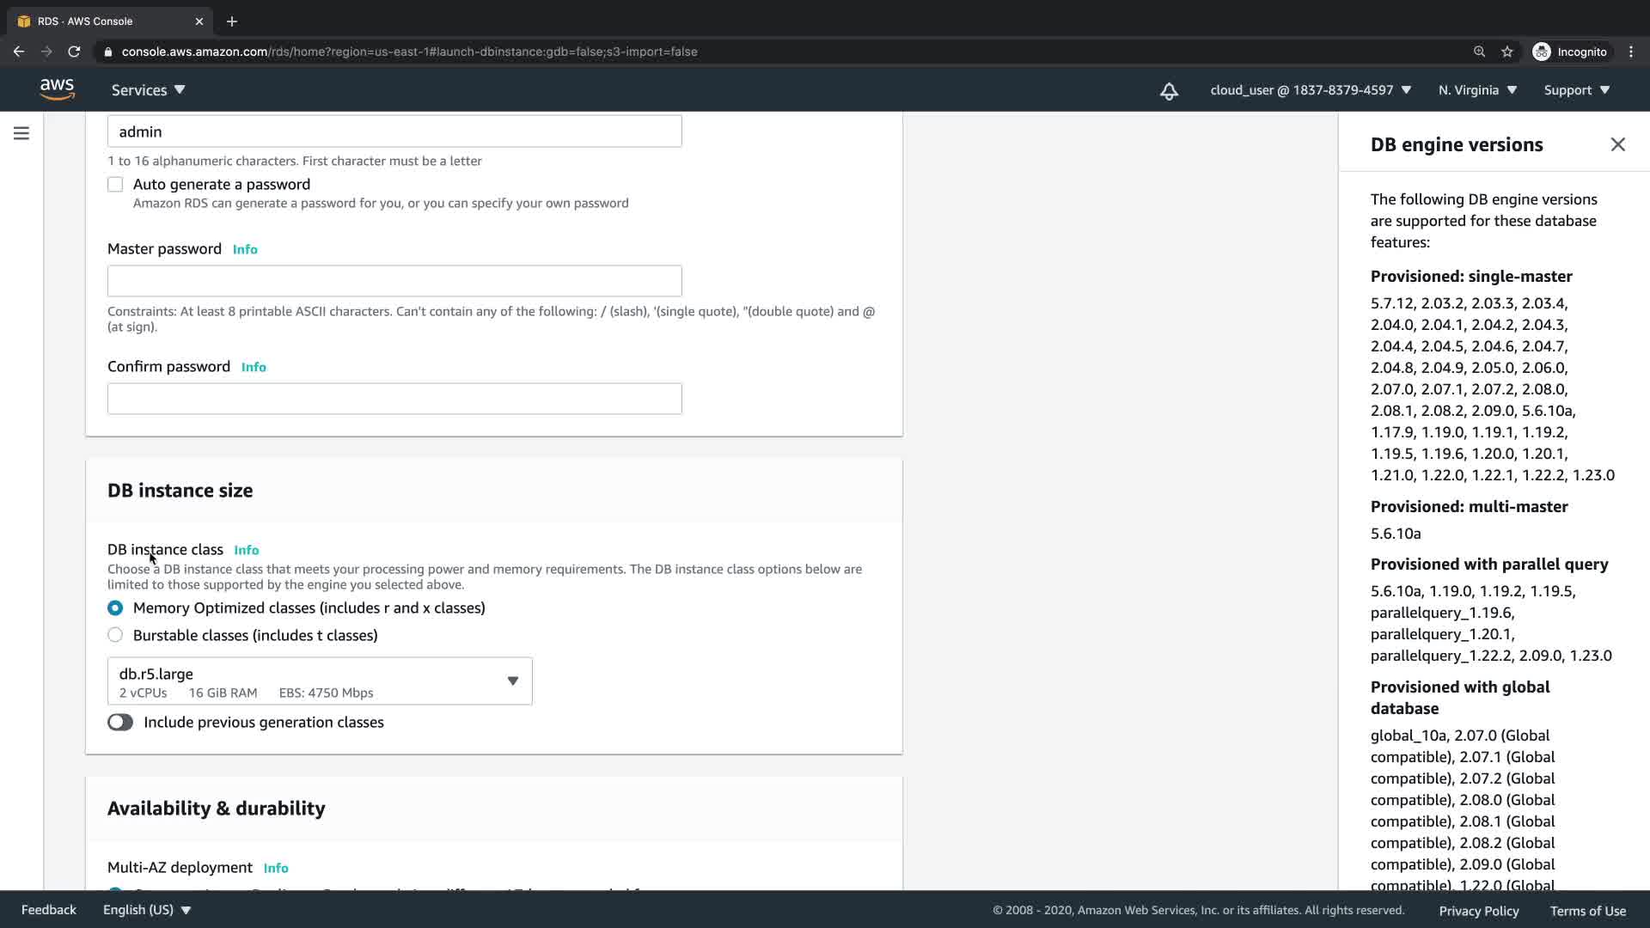Open Chrome three-dot options menu
The width and height of the screenshot is (1650, 928).
[x=1630, y=52]
